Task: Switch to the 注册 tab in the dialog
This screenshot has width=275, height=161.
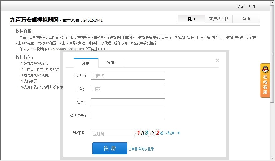Action: point(85,63)
